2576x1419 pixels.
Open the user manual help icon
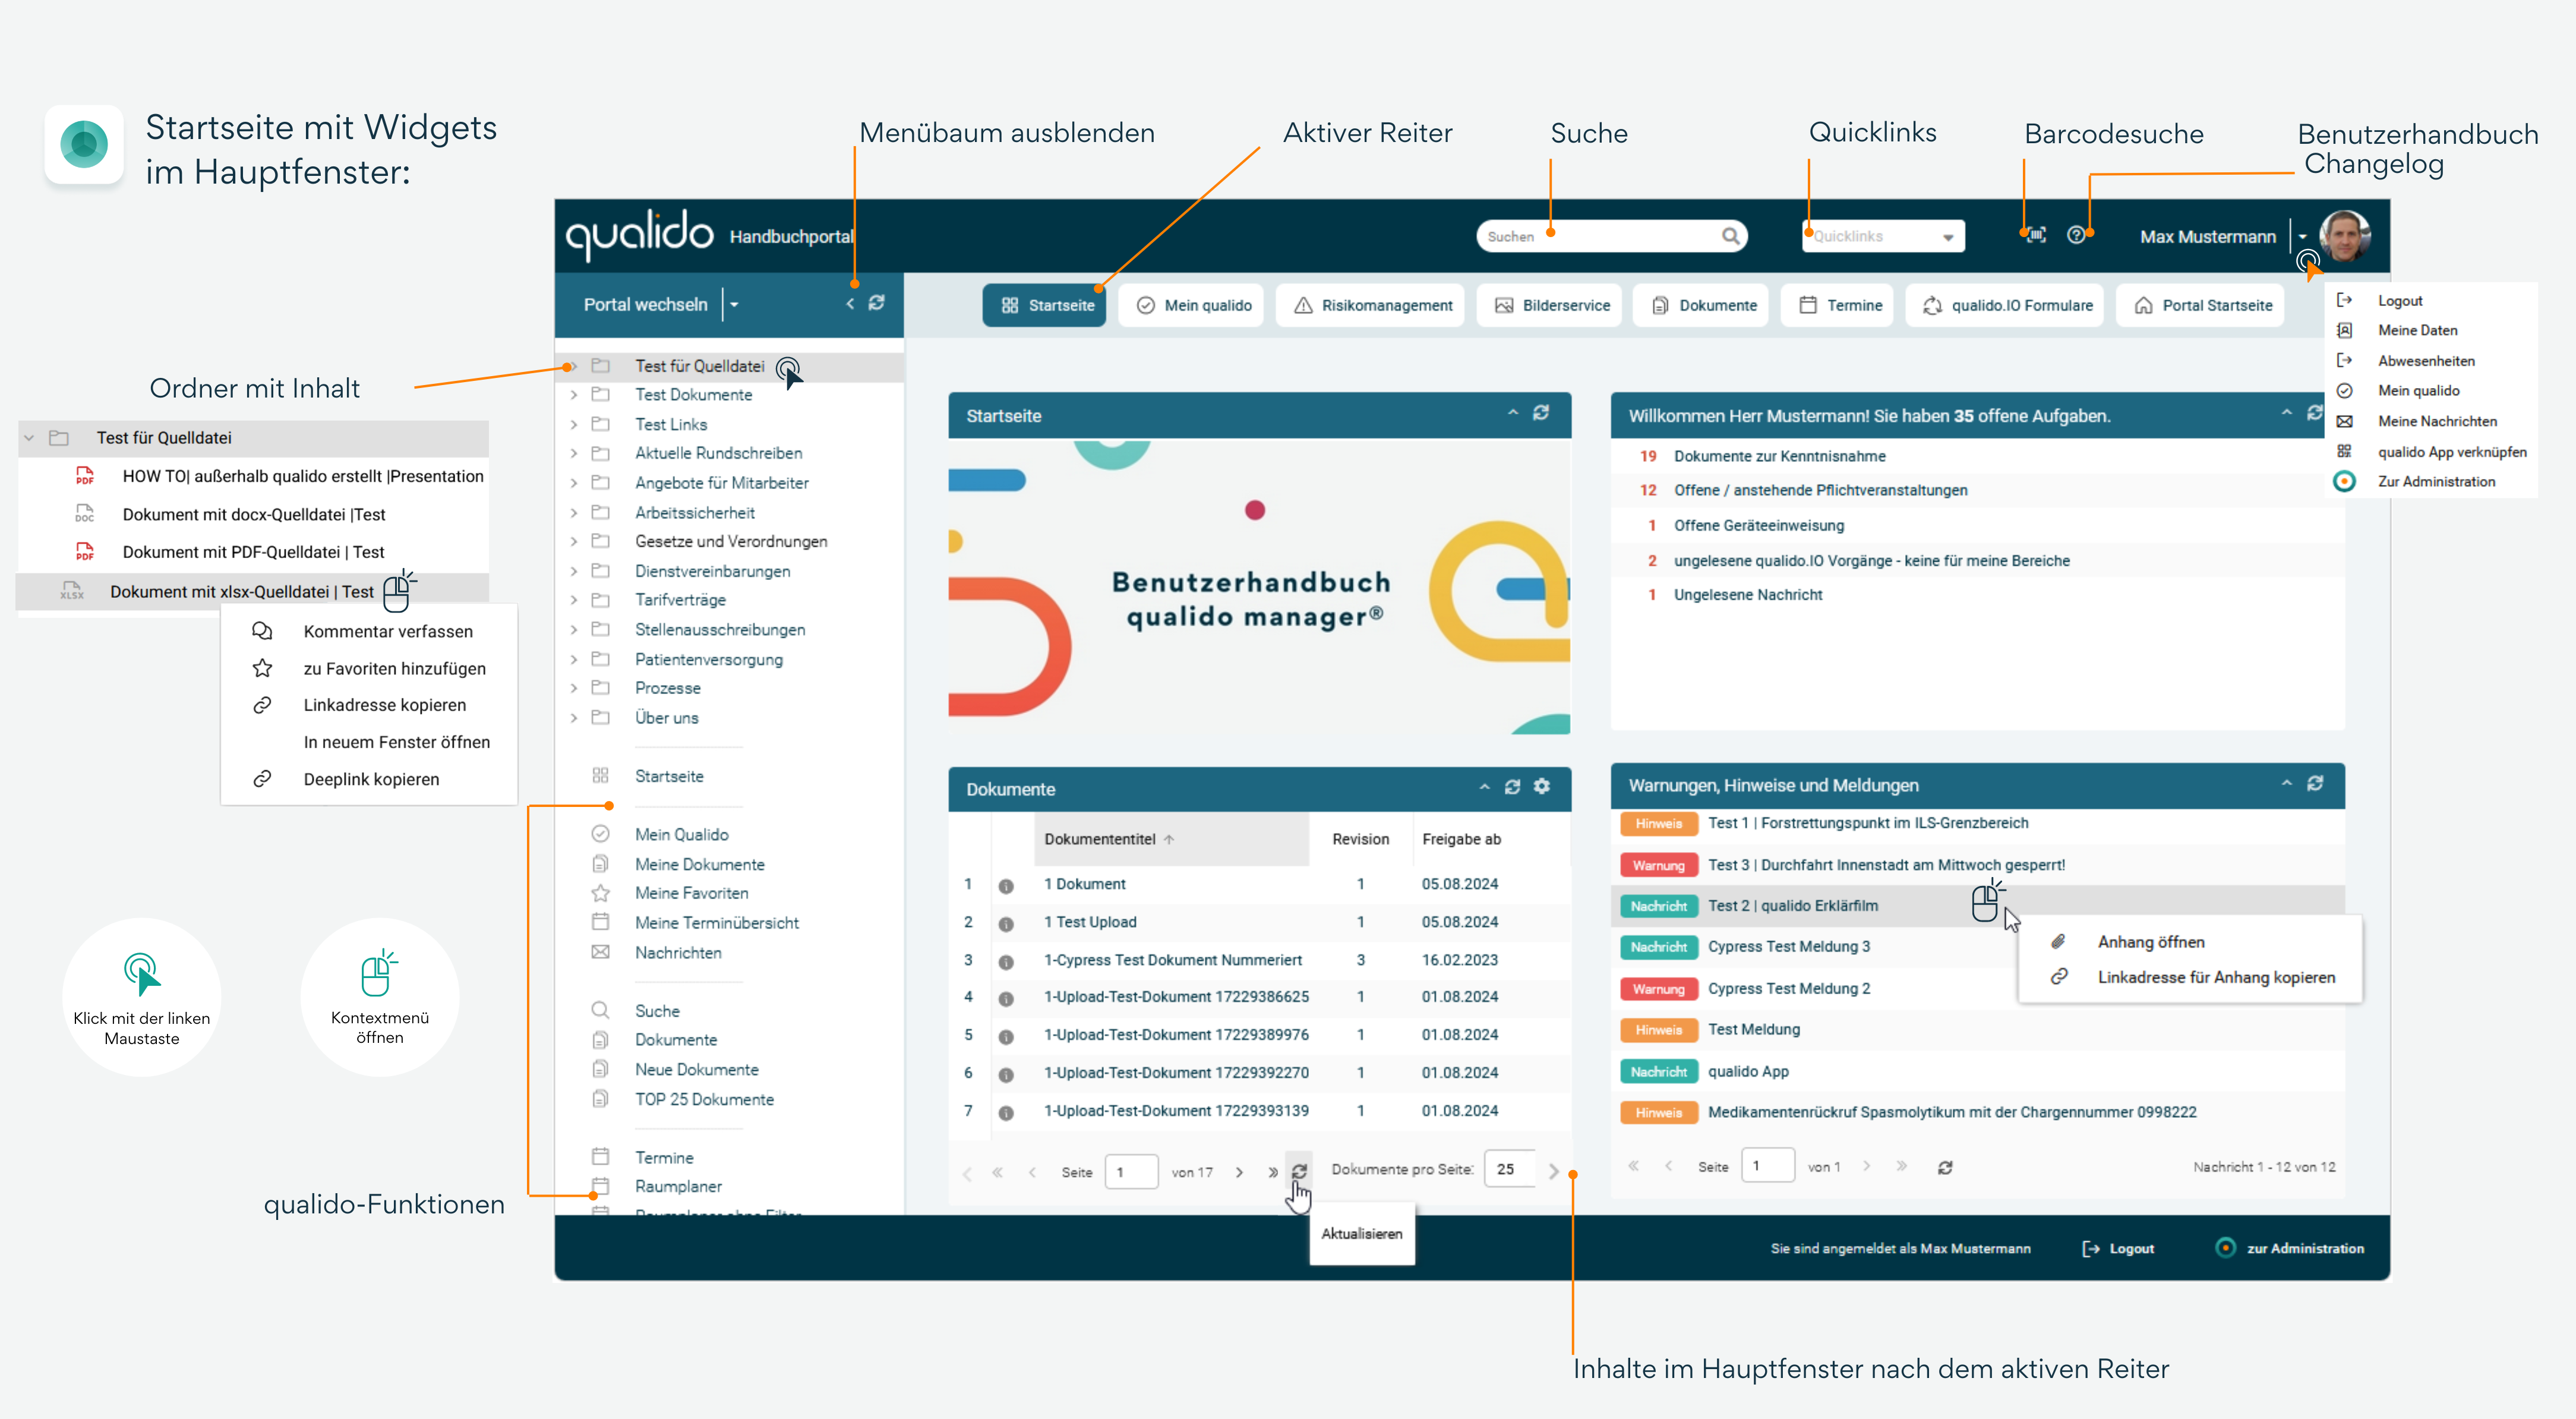click(x=2076, y=235)
